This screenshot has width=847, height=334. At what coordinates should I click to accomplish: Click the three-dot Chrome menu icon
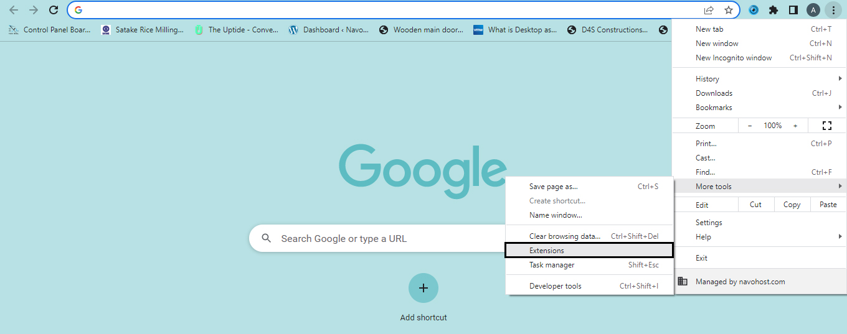[x=833, y=10]
